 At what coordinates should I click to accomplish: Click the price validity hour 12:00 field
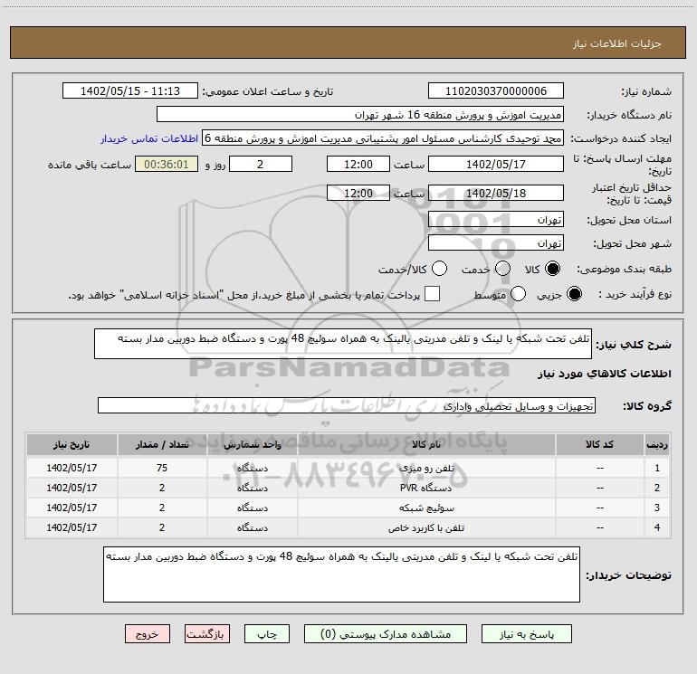click(358, 193)
